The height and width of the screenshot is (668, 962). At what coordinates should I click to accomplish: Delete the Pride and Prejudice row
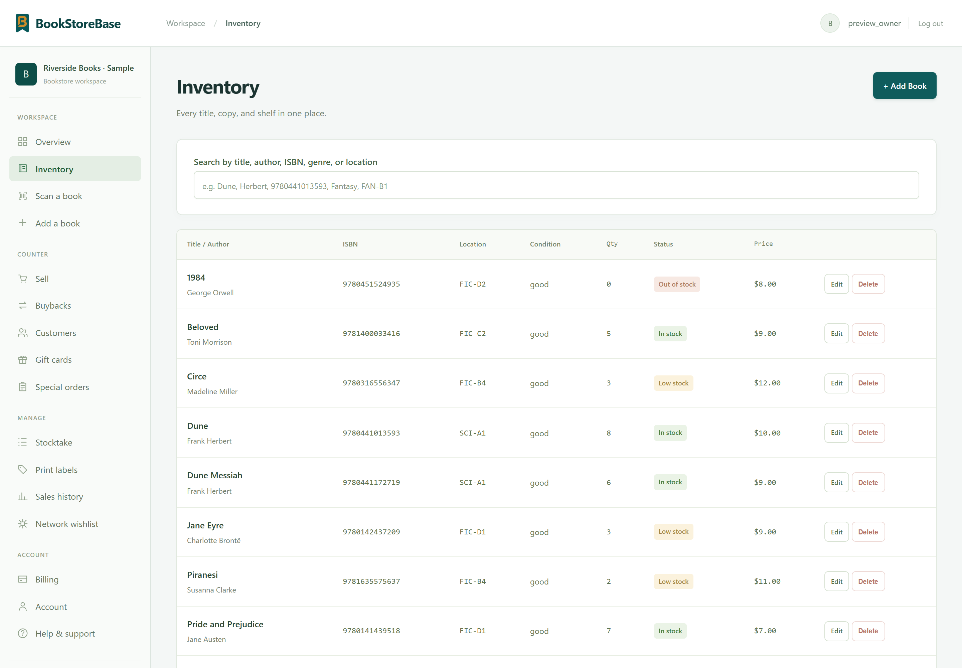click(868, 631)
